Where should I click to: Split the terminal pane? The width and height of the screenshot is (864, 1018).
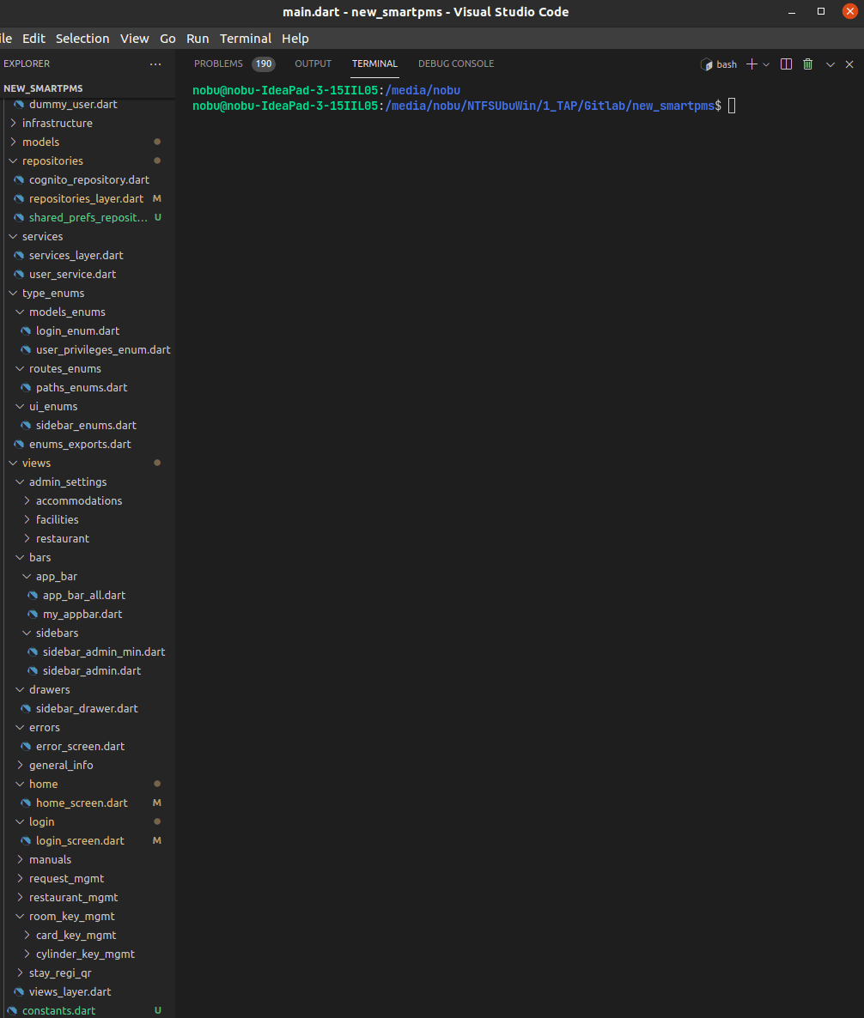coord(786,64)
